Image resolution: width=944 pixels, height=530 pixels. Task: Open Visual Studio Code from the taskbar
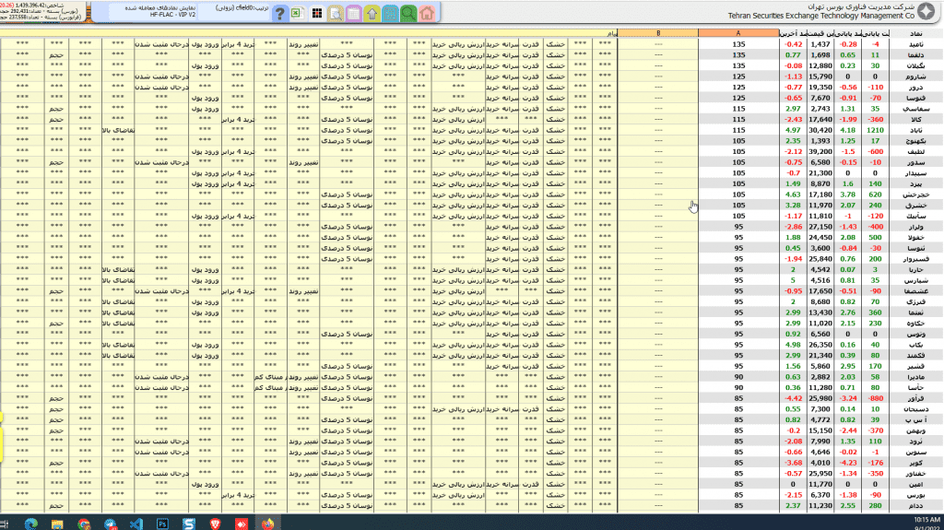point(136,523)
